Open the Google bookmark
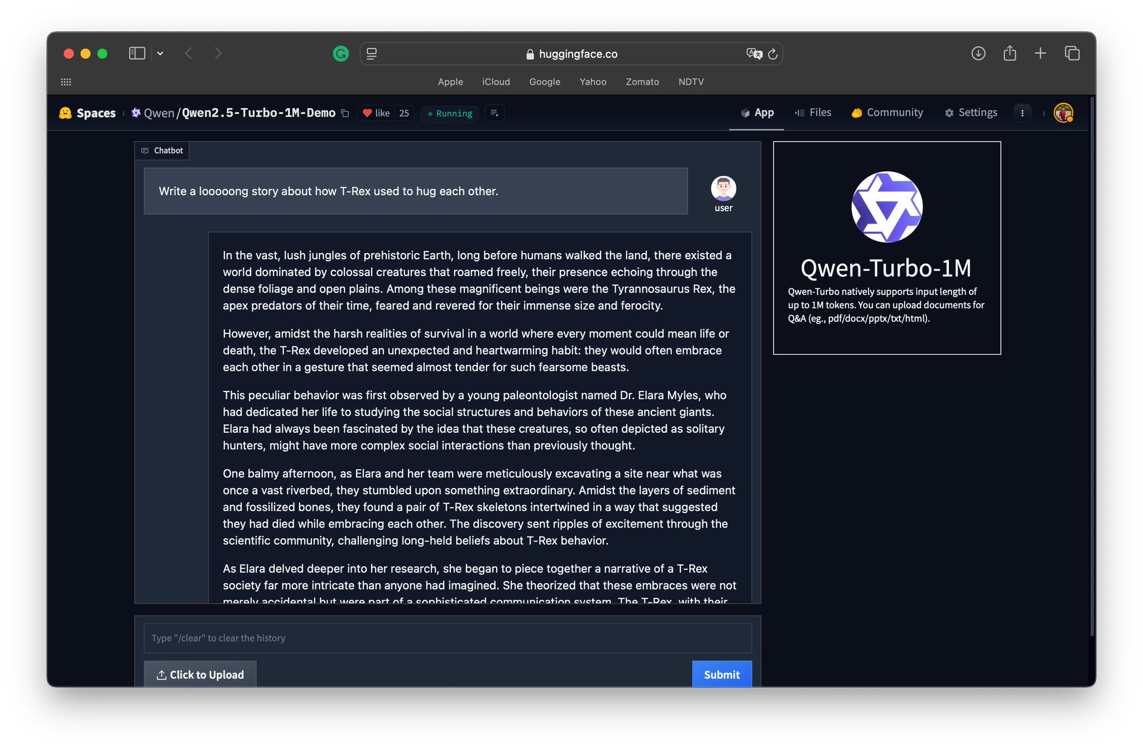This screenshot has width=1143, height=749. click(x=545, y=82)
